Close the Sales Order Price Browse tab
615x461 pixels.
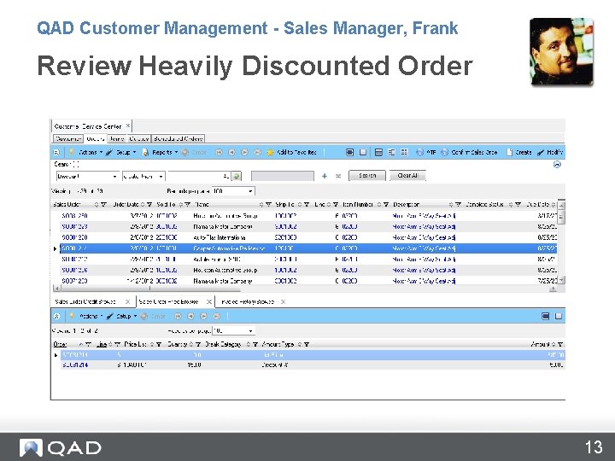(x=209, y=301)
